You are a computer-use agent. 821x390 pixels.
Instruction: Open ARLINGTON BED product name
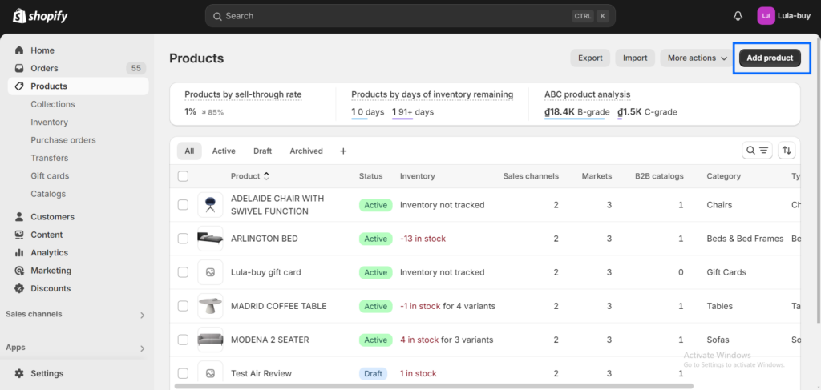(x=265, y=239)
